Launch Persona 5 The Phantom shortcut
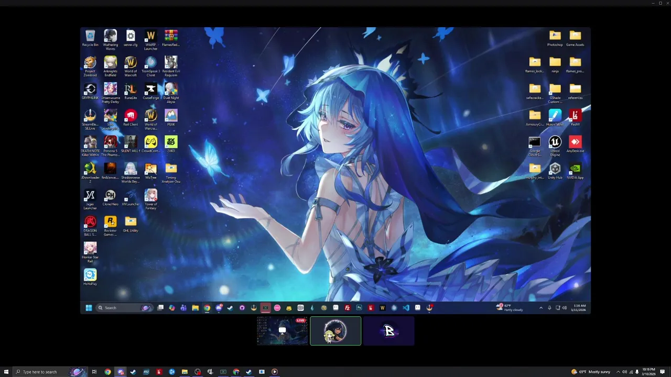The width and height of the screenshot is (671, 377). tap(110, 147)
